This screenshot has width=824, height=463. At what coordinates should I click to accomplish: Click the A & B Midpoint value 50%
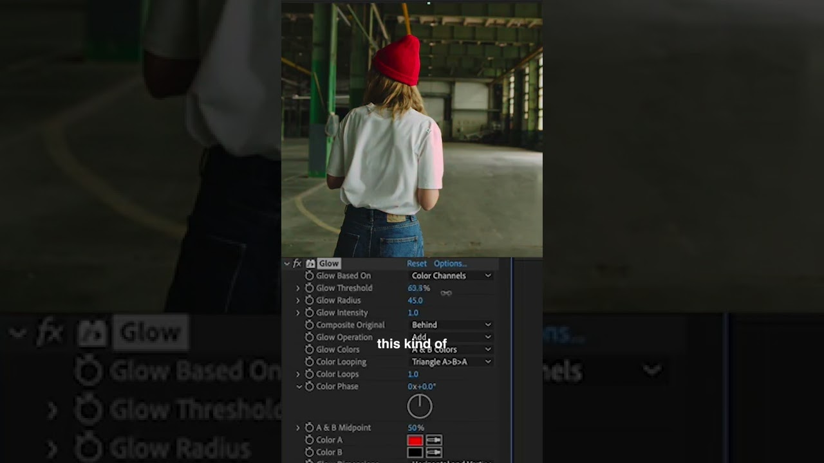point(416,428)
